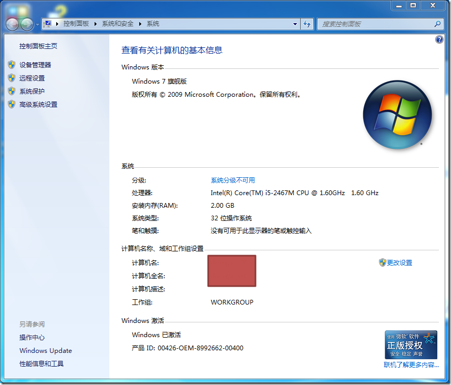This screenshot has width=451, height=385.
Task: Expand the arrow after 系统和安全 breadcrumb
Action: 140,24
